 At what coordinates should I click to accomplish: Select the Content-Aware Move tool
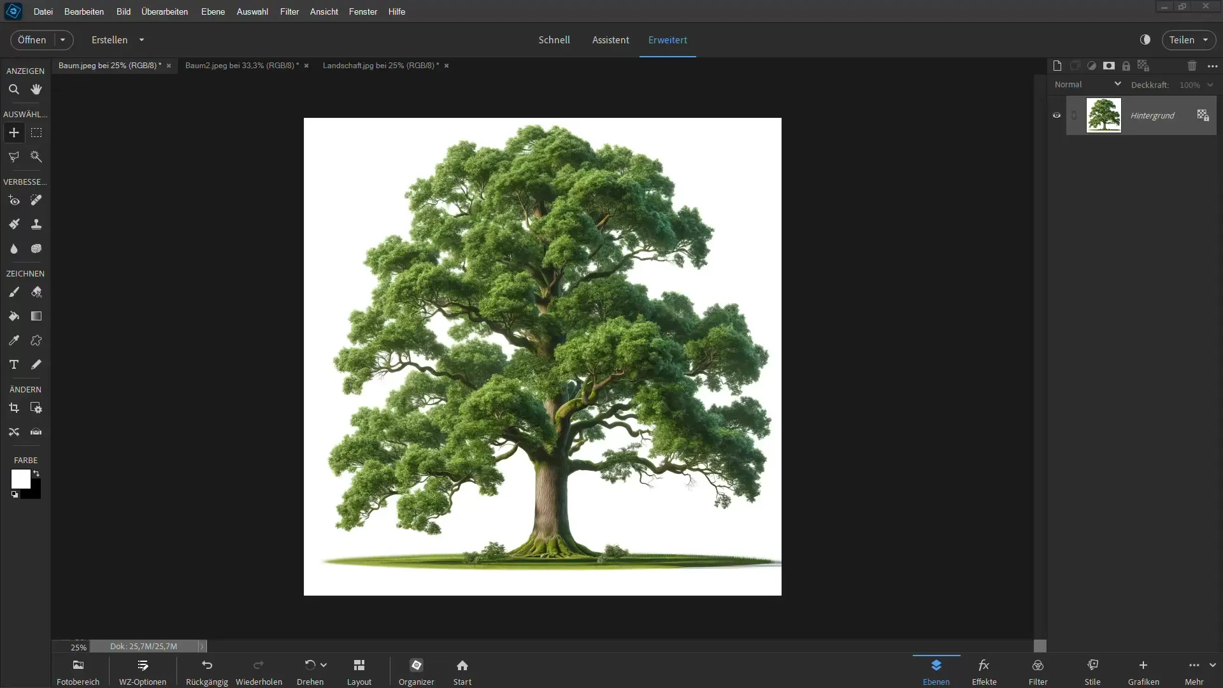(x=13, y=432)
